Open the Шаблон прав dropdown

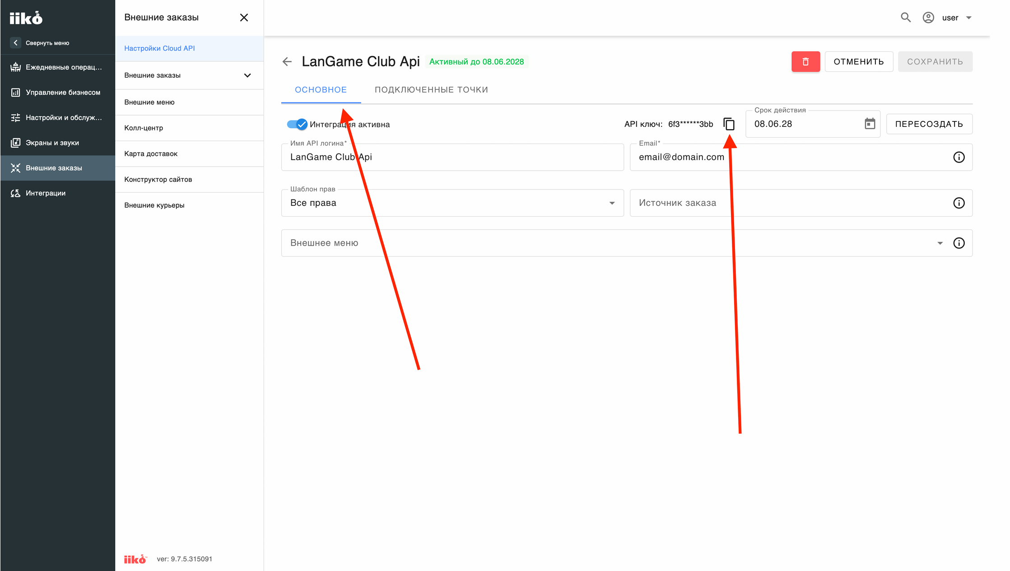[x=452, y=203]
